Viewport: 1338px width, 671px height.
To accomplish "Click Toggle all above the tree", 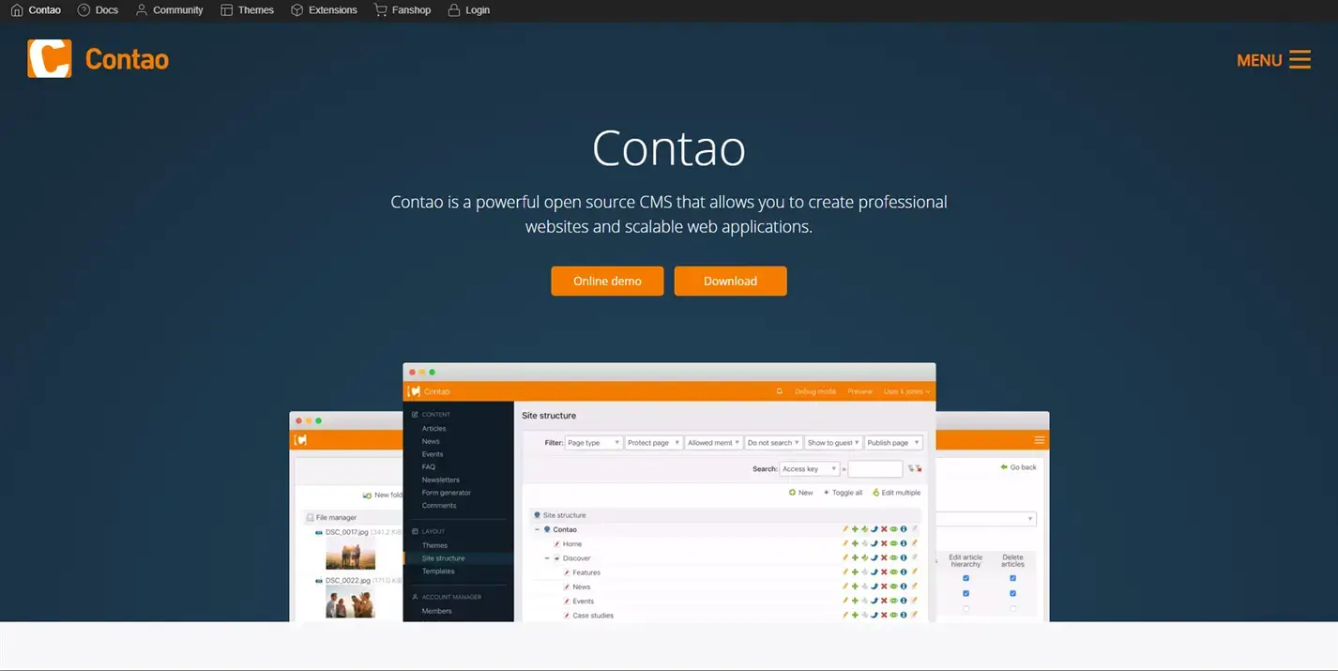I will point(843,493).
